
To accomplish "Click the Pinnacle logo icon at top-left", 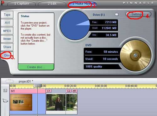I will (2, 3).
